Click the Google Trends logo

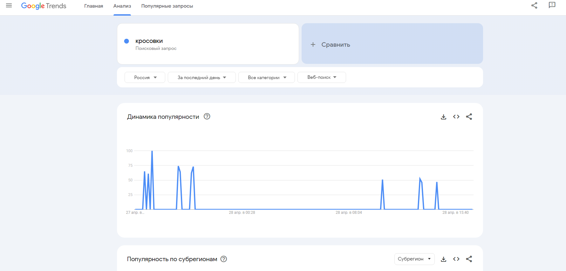pos(44,6)
